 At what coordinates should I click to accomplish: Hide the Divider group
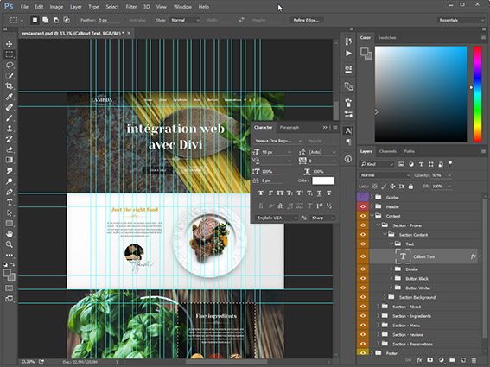tap(363, 269)
